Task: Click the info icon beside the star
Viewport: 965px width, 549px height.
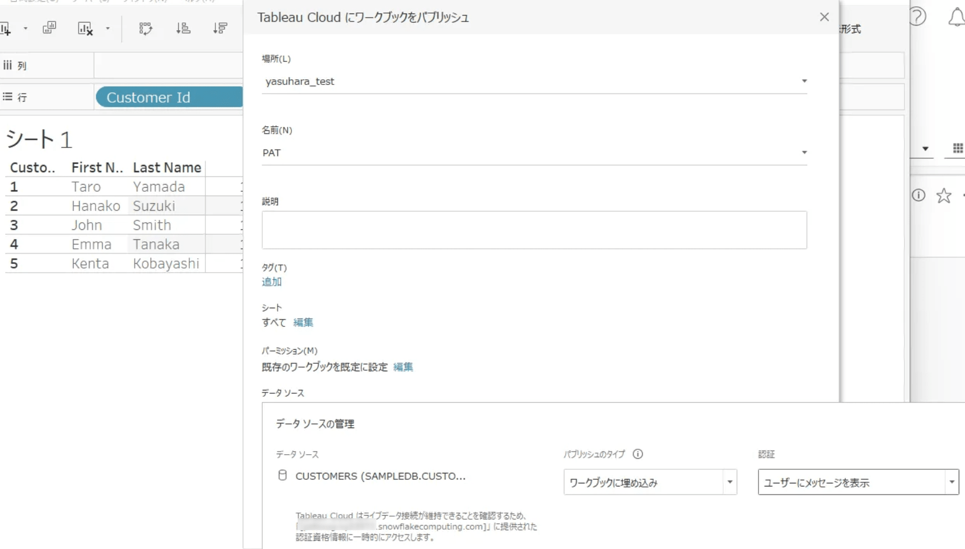Action: pos(919,195)
